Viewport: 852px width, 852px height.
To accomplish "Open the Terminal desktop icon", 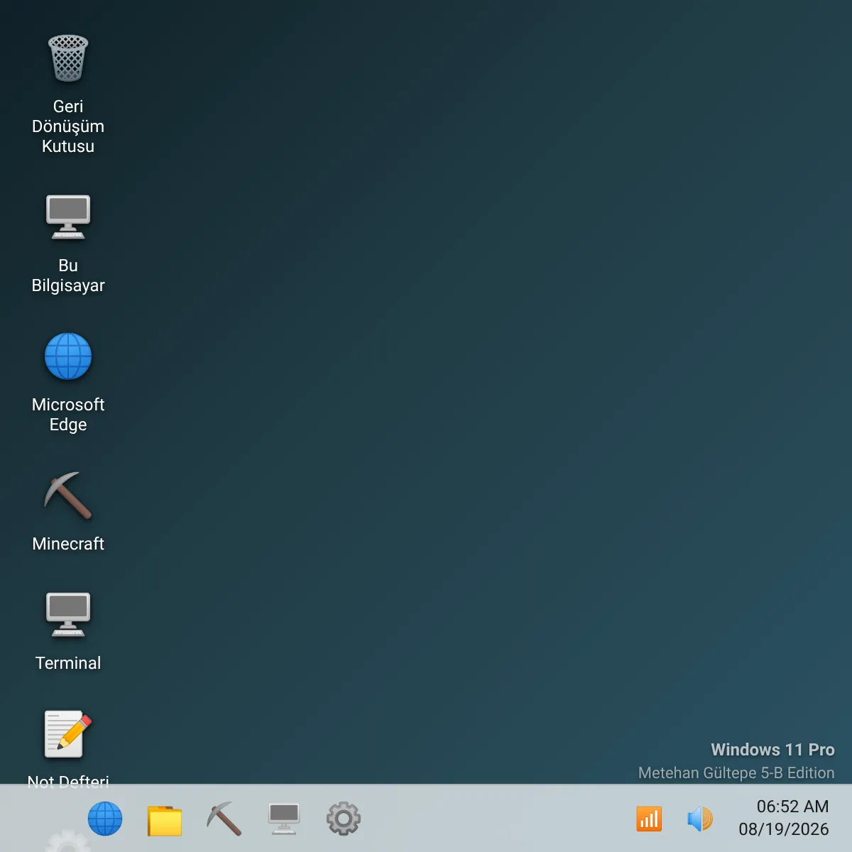I will [68, 615].
